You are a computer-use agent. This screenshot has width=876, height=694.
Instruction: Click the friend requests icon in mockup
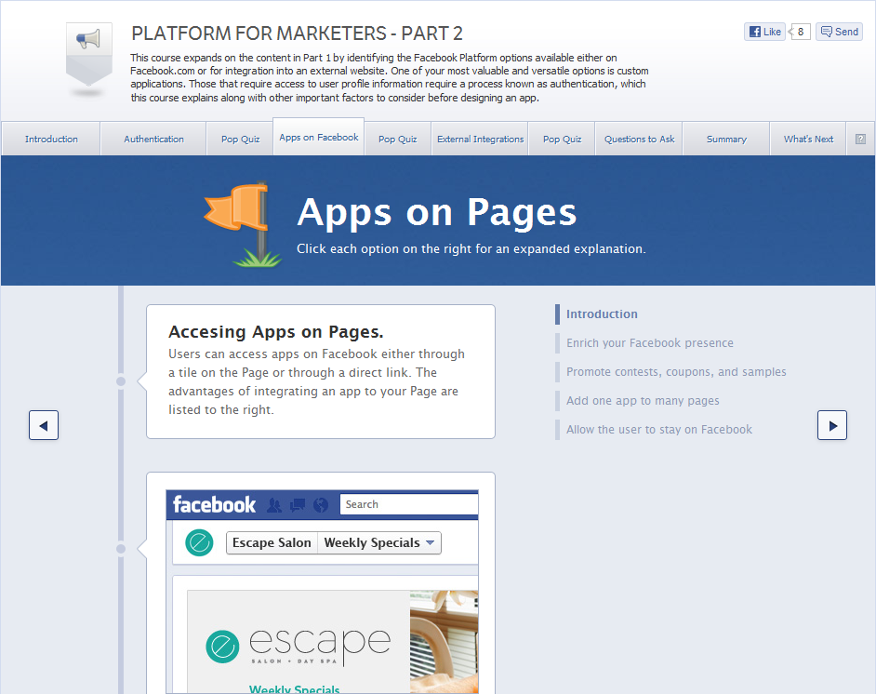click(x=274, y=505)
